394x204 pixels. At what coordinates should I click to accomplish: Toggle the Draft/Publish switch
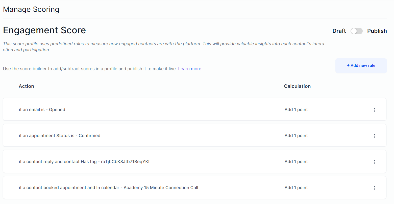point(356,31)
